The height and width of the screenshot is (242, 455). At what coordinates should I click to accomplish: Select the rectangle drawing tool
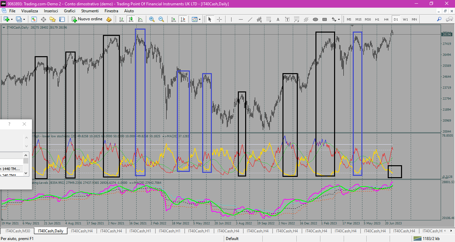tap(324, 19)
